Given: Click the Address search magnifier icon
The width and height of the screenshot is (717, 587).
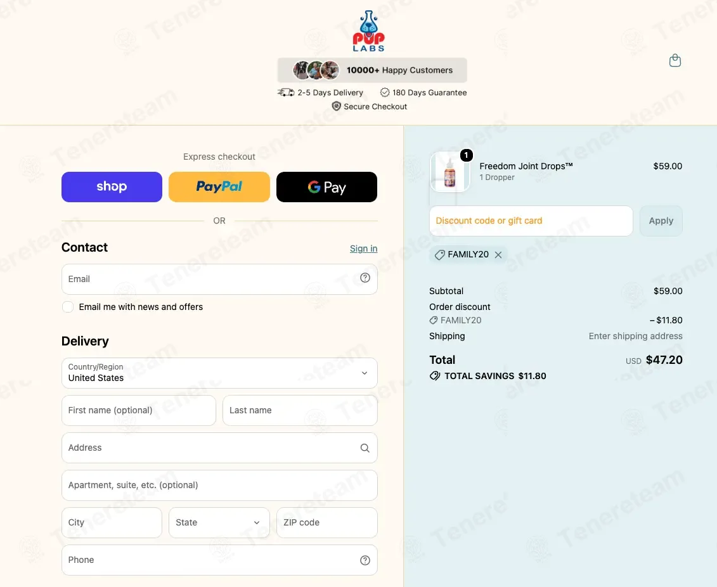Looking at the screenshot, I should 365,448.
